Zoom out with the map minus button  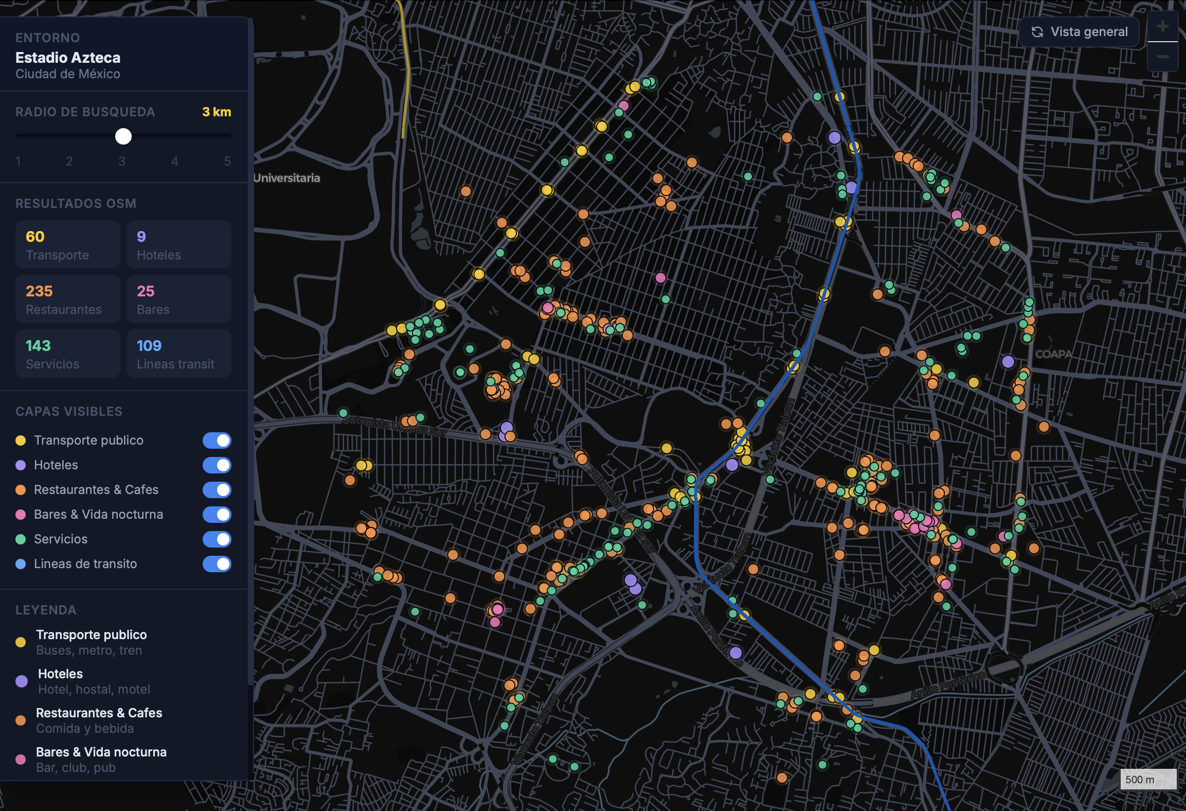(x=1162, y=57)
